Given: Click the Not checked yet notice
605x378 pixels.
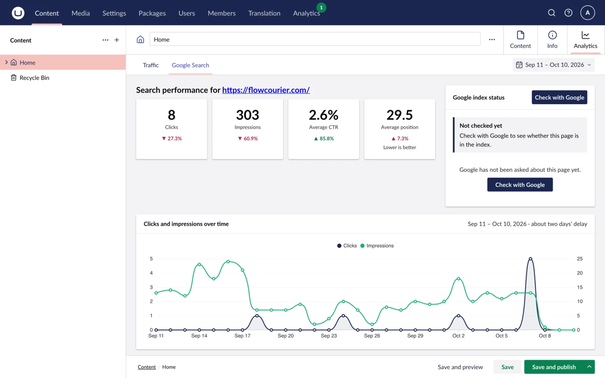Looking at the screenshot, I should (520, 135).
